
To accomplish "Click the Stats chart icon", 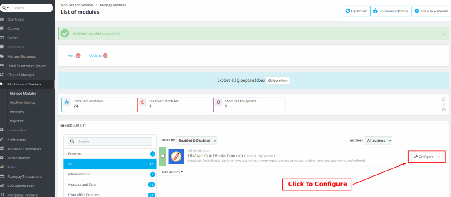I will click(2, 167).
